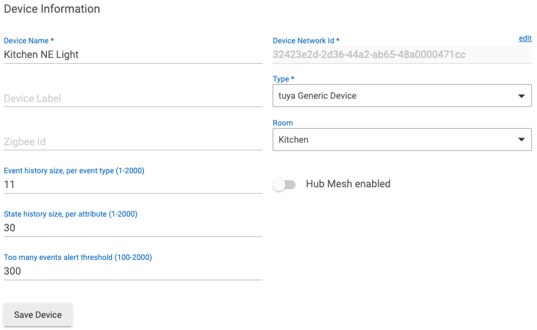Click the "Room" label above the dropdown
Viewport: 537px width, 330px height.
point(283,123)
